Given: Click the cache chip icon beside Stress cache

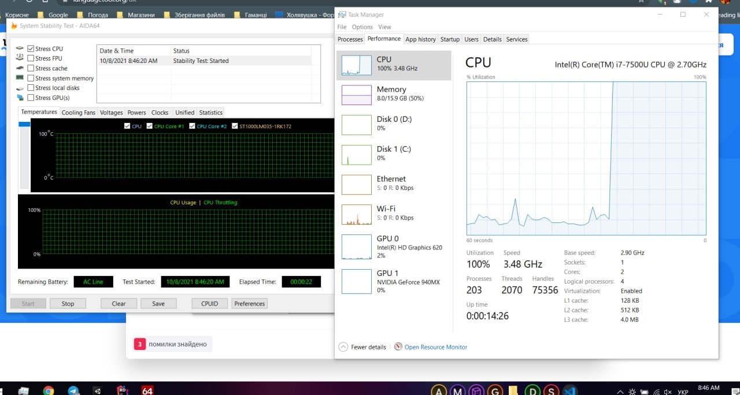Looking at the screenshot, I should [20, 68].
